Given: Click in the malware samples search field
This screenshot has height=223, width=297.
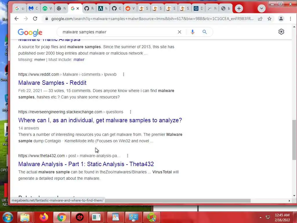Looking at the screenshot, I should tap(117, 32).
